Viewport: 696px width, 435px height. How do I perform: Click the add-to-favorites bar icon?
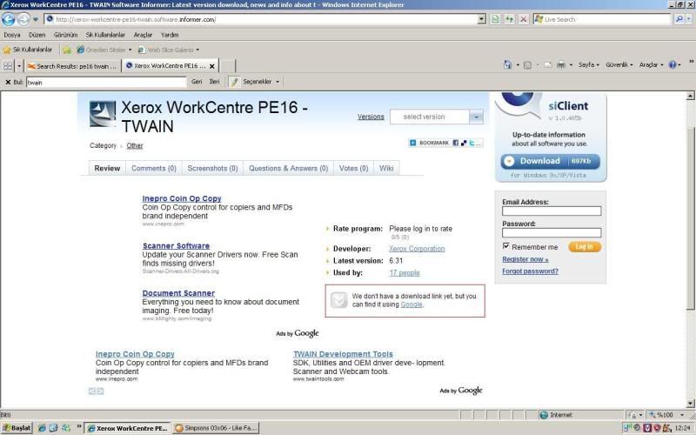click(x=67, y=50)
